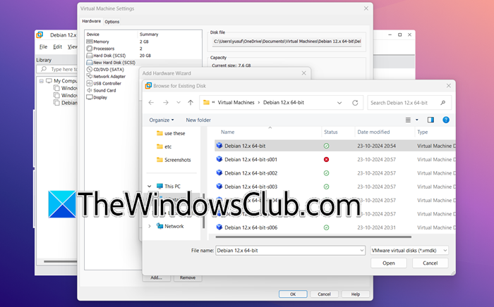
Task: Select Debian 12.x 64-bit-s001 file icon
Action: (x=219, y=159)
